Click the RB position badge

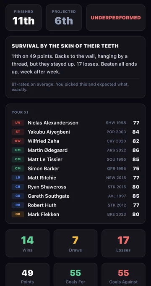(x=18, y=205)
